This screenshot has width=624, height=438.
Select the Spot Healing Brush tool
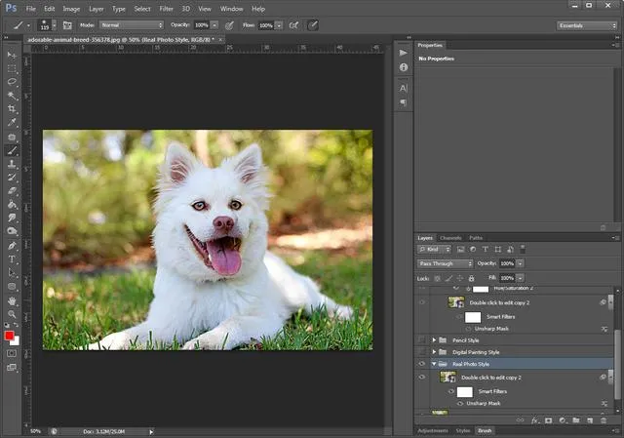click(12, 138)
